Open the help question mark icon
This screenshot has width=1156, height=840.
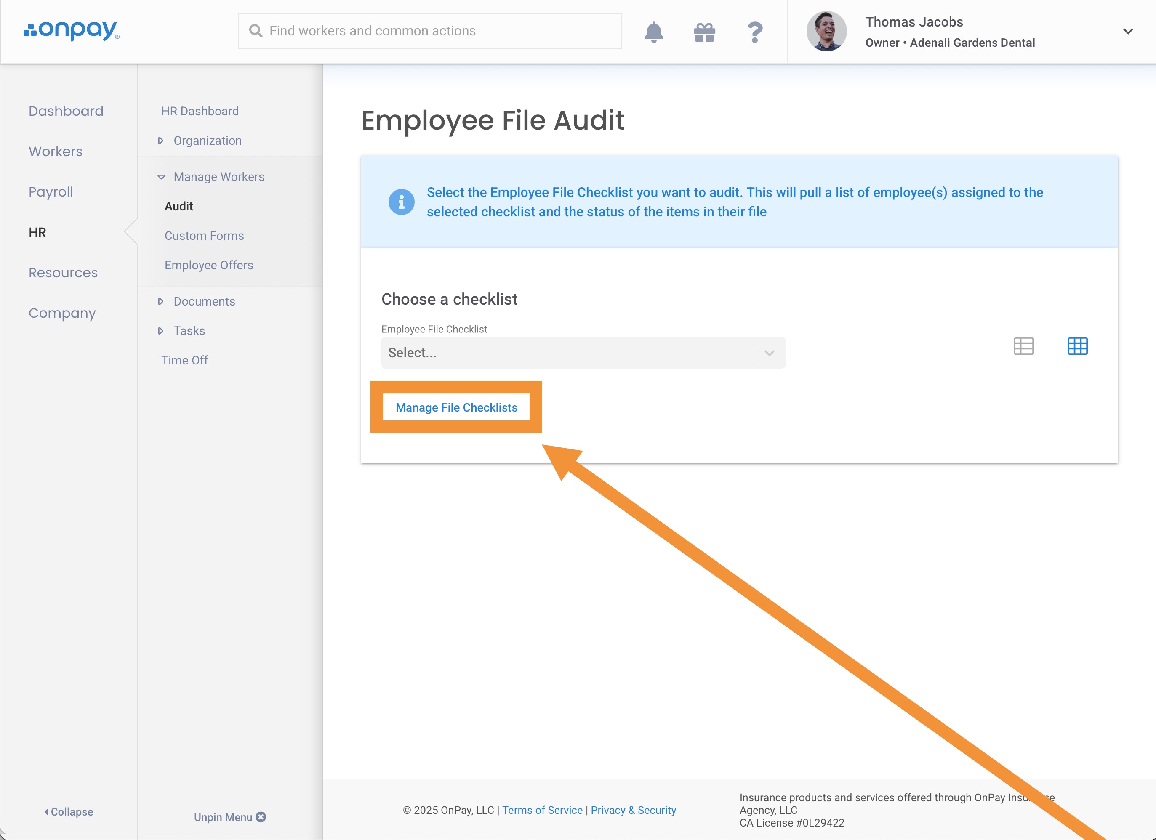point(755,32)
